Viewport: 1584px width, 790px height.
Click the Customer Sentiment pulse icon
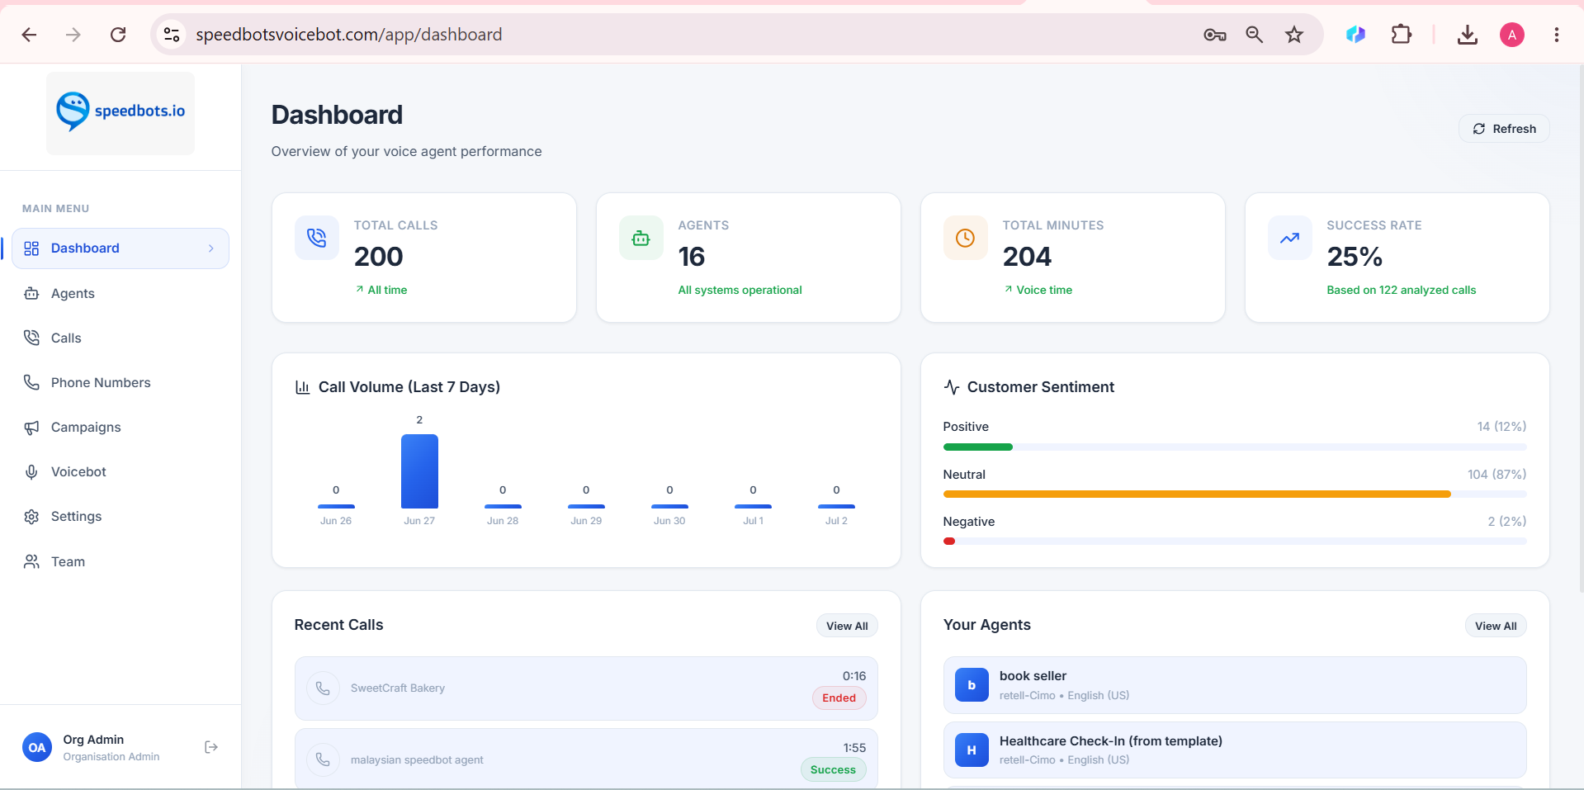[x=951, y=387]
